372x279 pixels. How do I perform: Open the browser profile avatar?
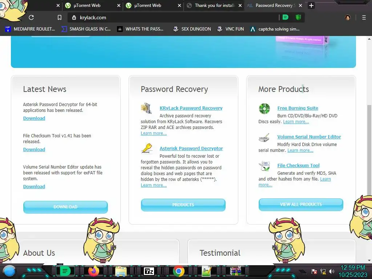click(348, 17)
